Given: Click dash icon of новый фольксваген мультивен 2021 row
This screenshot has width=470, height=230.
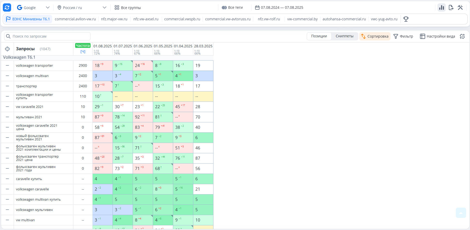Looking at the screenshot, I should click(x=7, y=138).
